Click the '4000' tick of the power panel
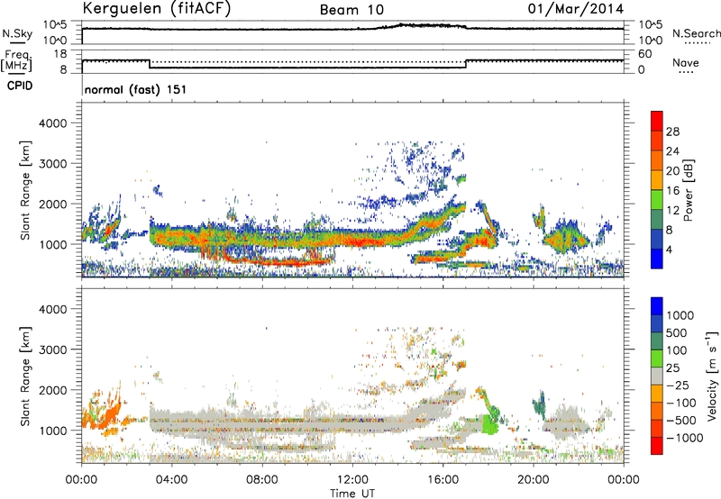 click(x=53, y=123)
